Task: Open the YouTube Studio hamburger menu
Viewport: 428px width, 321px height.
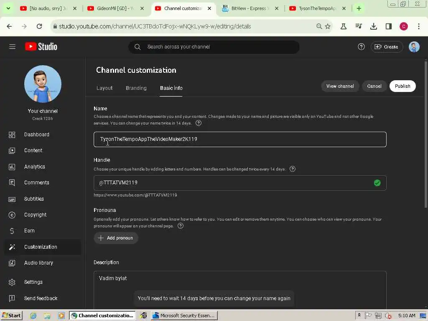Action: click(x=12, y=47)
